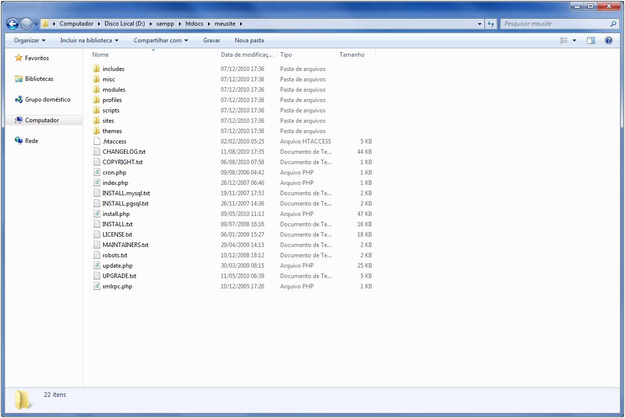Open the view options dropdown arrow
Image resolution: width=625 pixels, height=418 pixels.
574,40
